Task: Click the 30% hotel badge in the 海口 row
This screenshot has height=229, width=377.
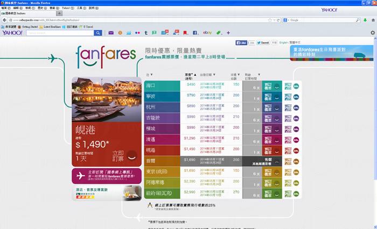Action: click(296, 85)
